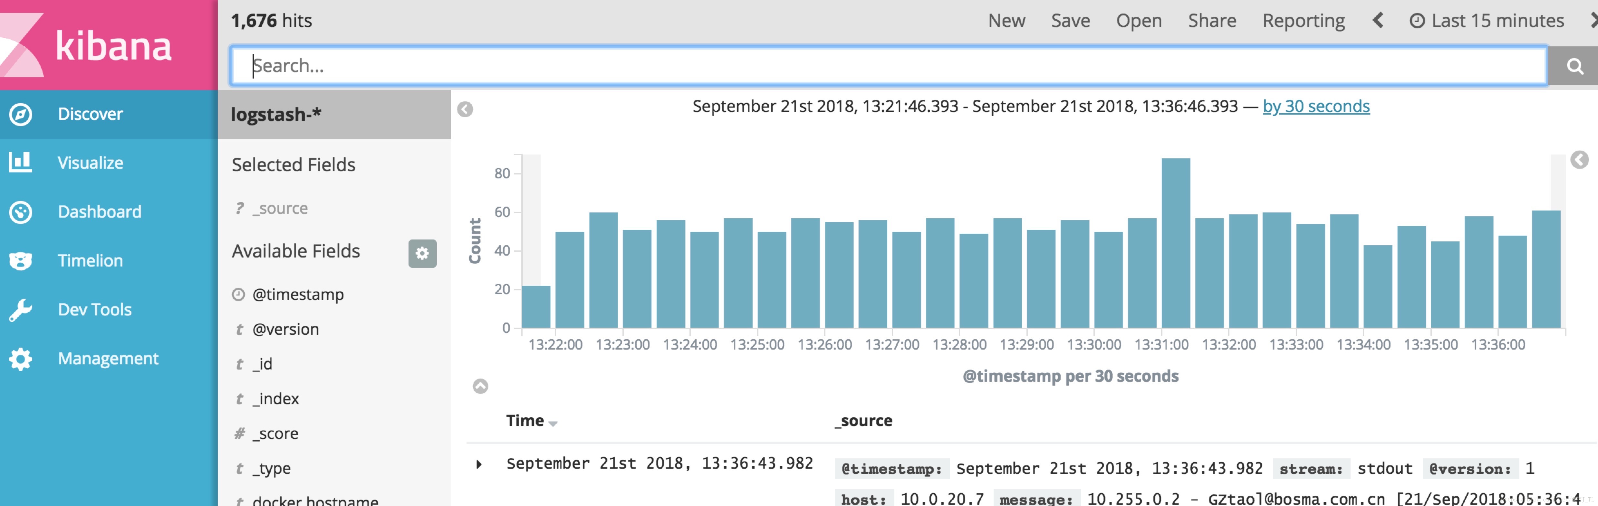Click '@timestamp per 30 seconds' axis title

pos(1070,376)
